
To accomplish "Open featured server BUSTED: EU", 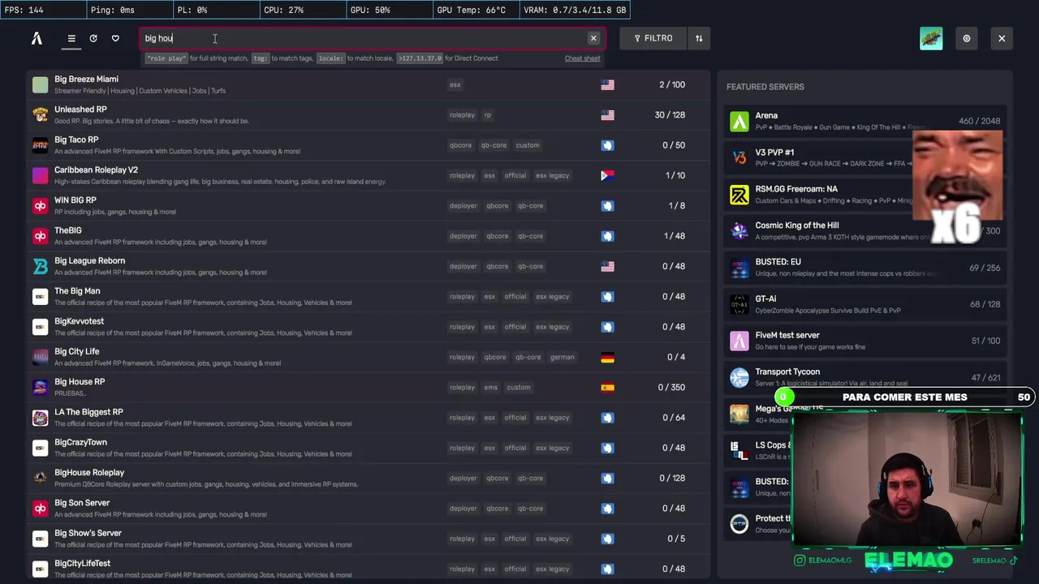I will [x=864, y=267].
